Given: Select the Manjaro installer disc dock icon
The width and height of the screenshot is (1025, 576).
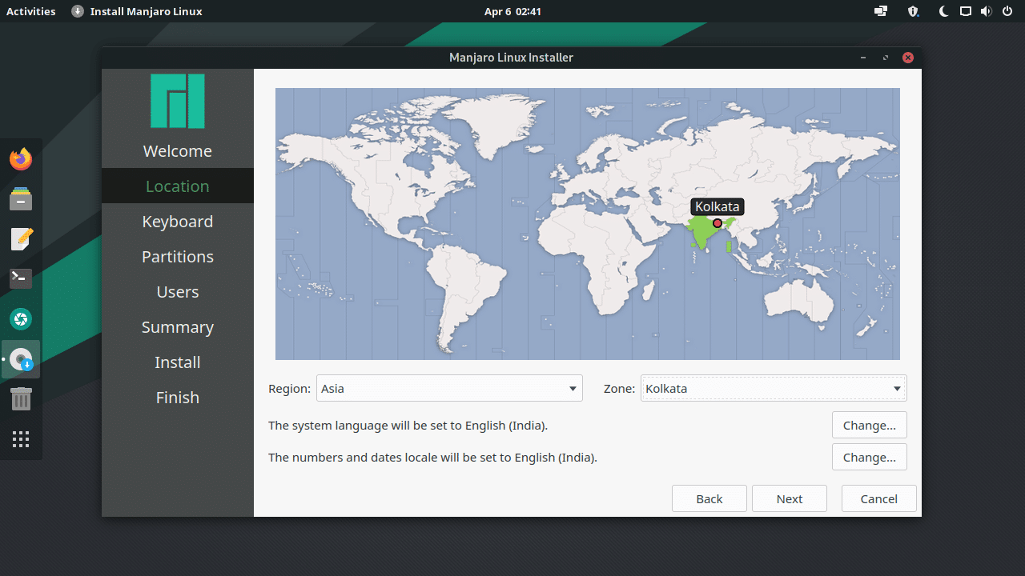Looking at the screenshot, I should [21, 359].
